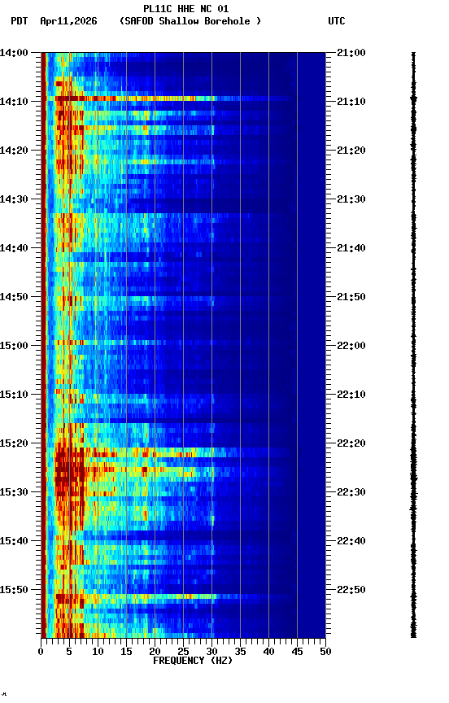Click the 22:20 UTC time label
This screenshot has height=703, width=449.
tap(351, 443)
